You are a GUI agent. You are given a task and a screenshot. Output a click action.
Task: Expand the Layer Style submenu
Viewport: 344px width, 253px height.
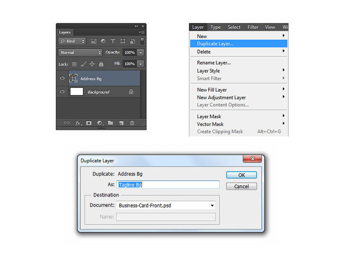[x=239, y=71]
